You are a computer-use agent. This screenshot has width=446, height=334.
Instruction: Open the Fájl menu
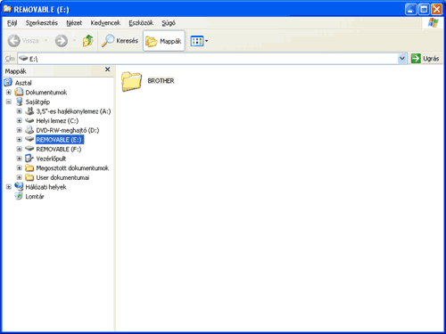[x=12, y=23]
